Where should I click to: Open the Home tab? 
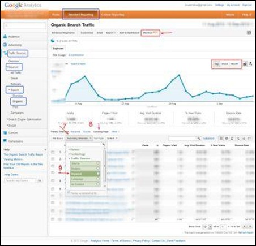click(56, 15)
